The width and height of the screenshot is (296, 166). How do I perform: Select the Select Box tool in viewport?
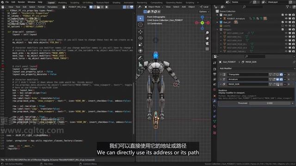pyautogui.click(x=141, y=18)
